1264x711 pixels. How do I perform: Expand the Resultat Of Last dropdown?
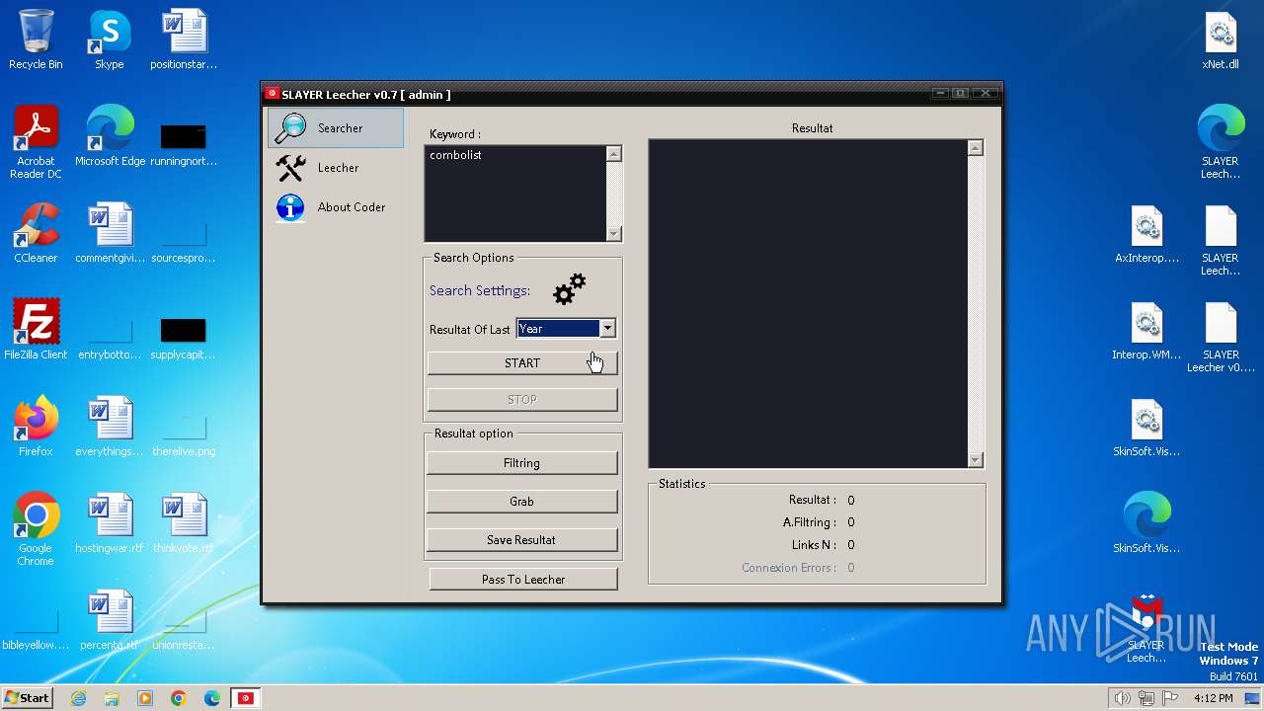607,329
